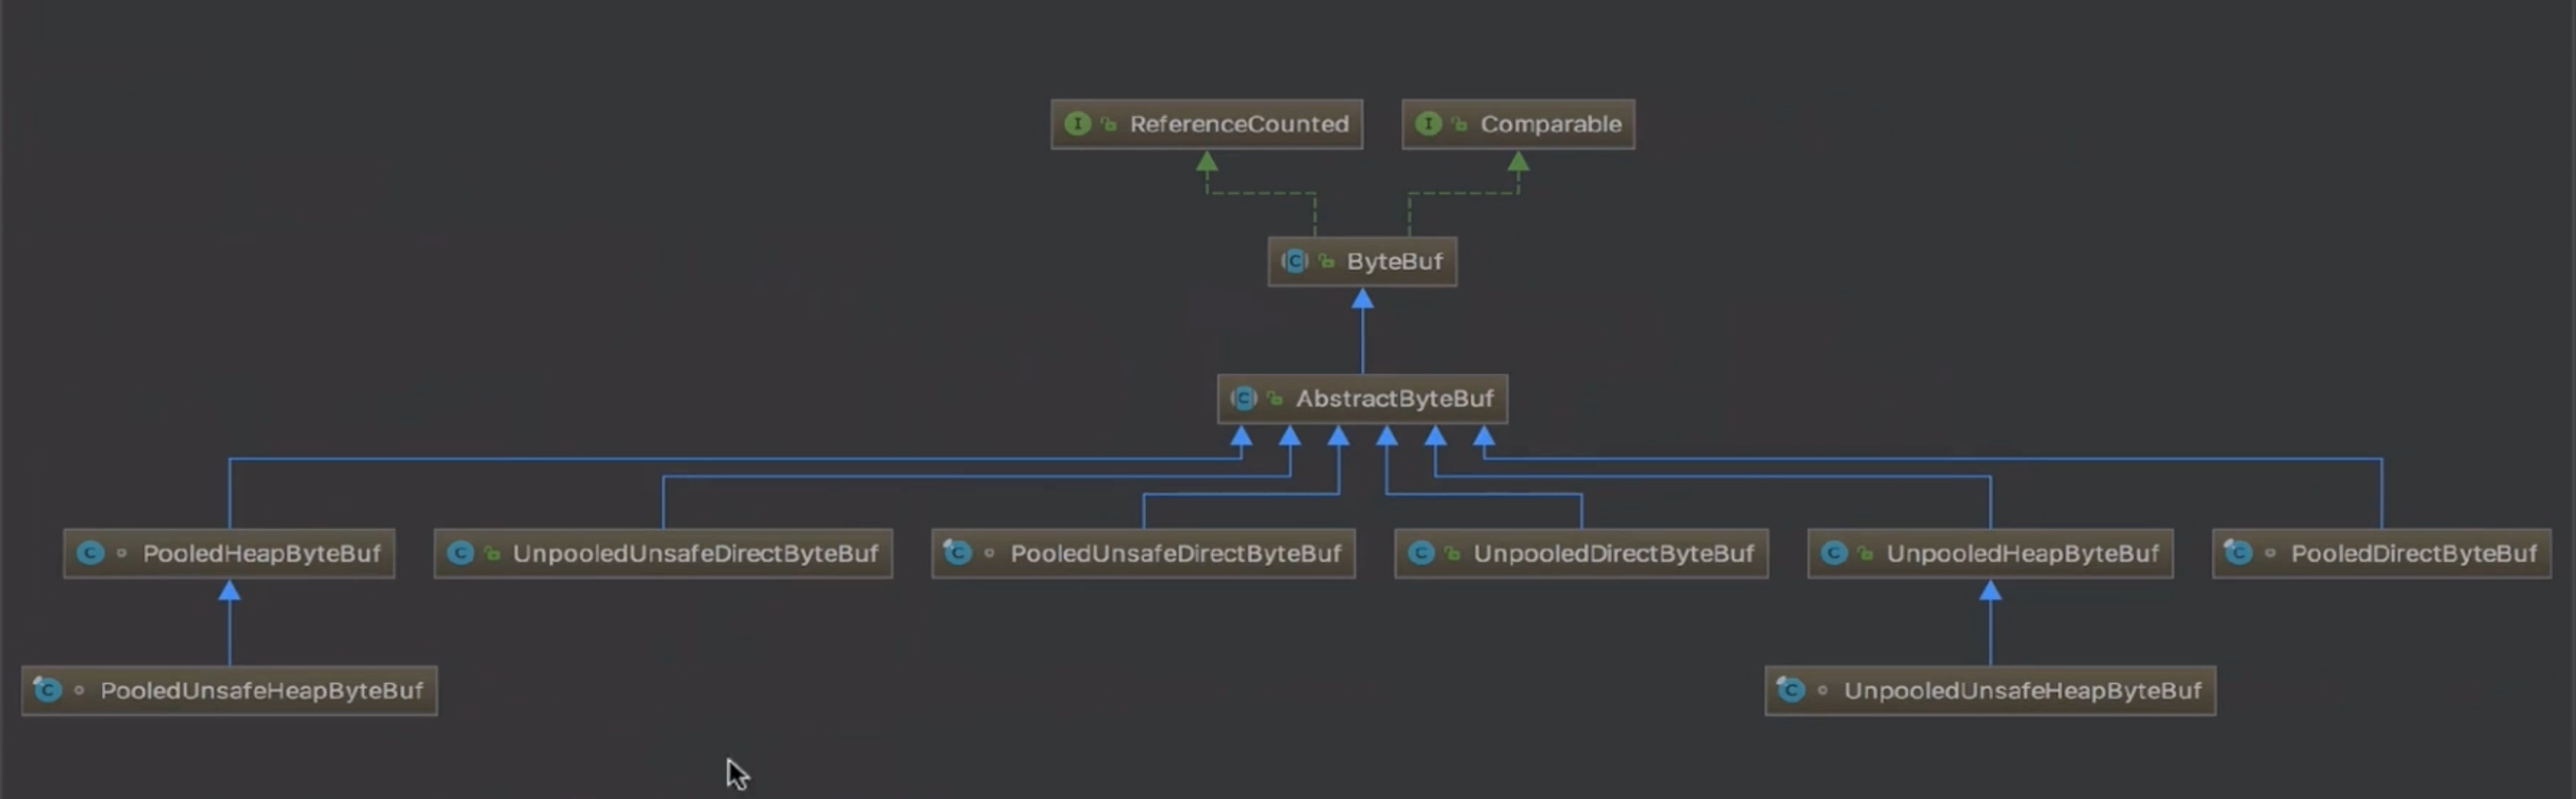Select the UnpooledUnsafeHeapByteBuf label text
Image resolution: width=2576 pixels, height=799 pixels.
(x=2022, y=690)
